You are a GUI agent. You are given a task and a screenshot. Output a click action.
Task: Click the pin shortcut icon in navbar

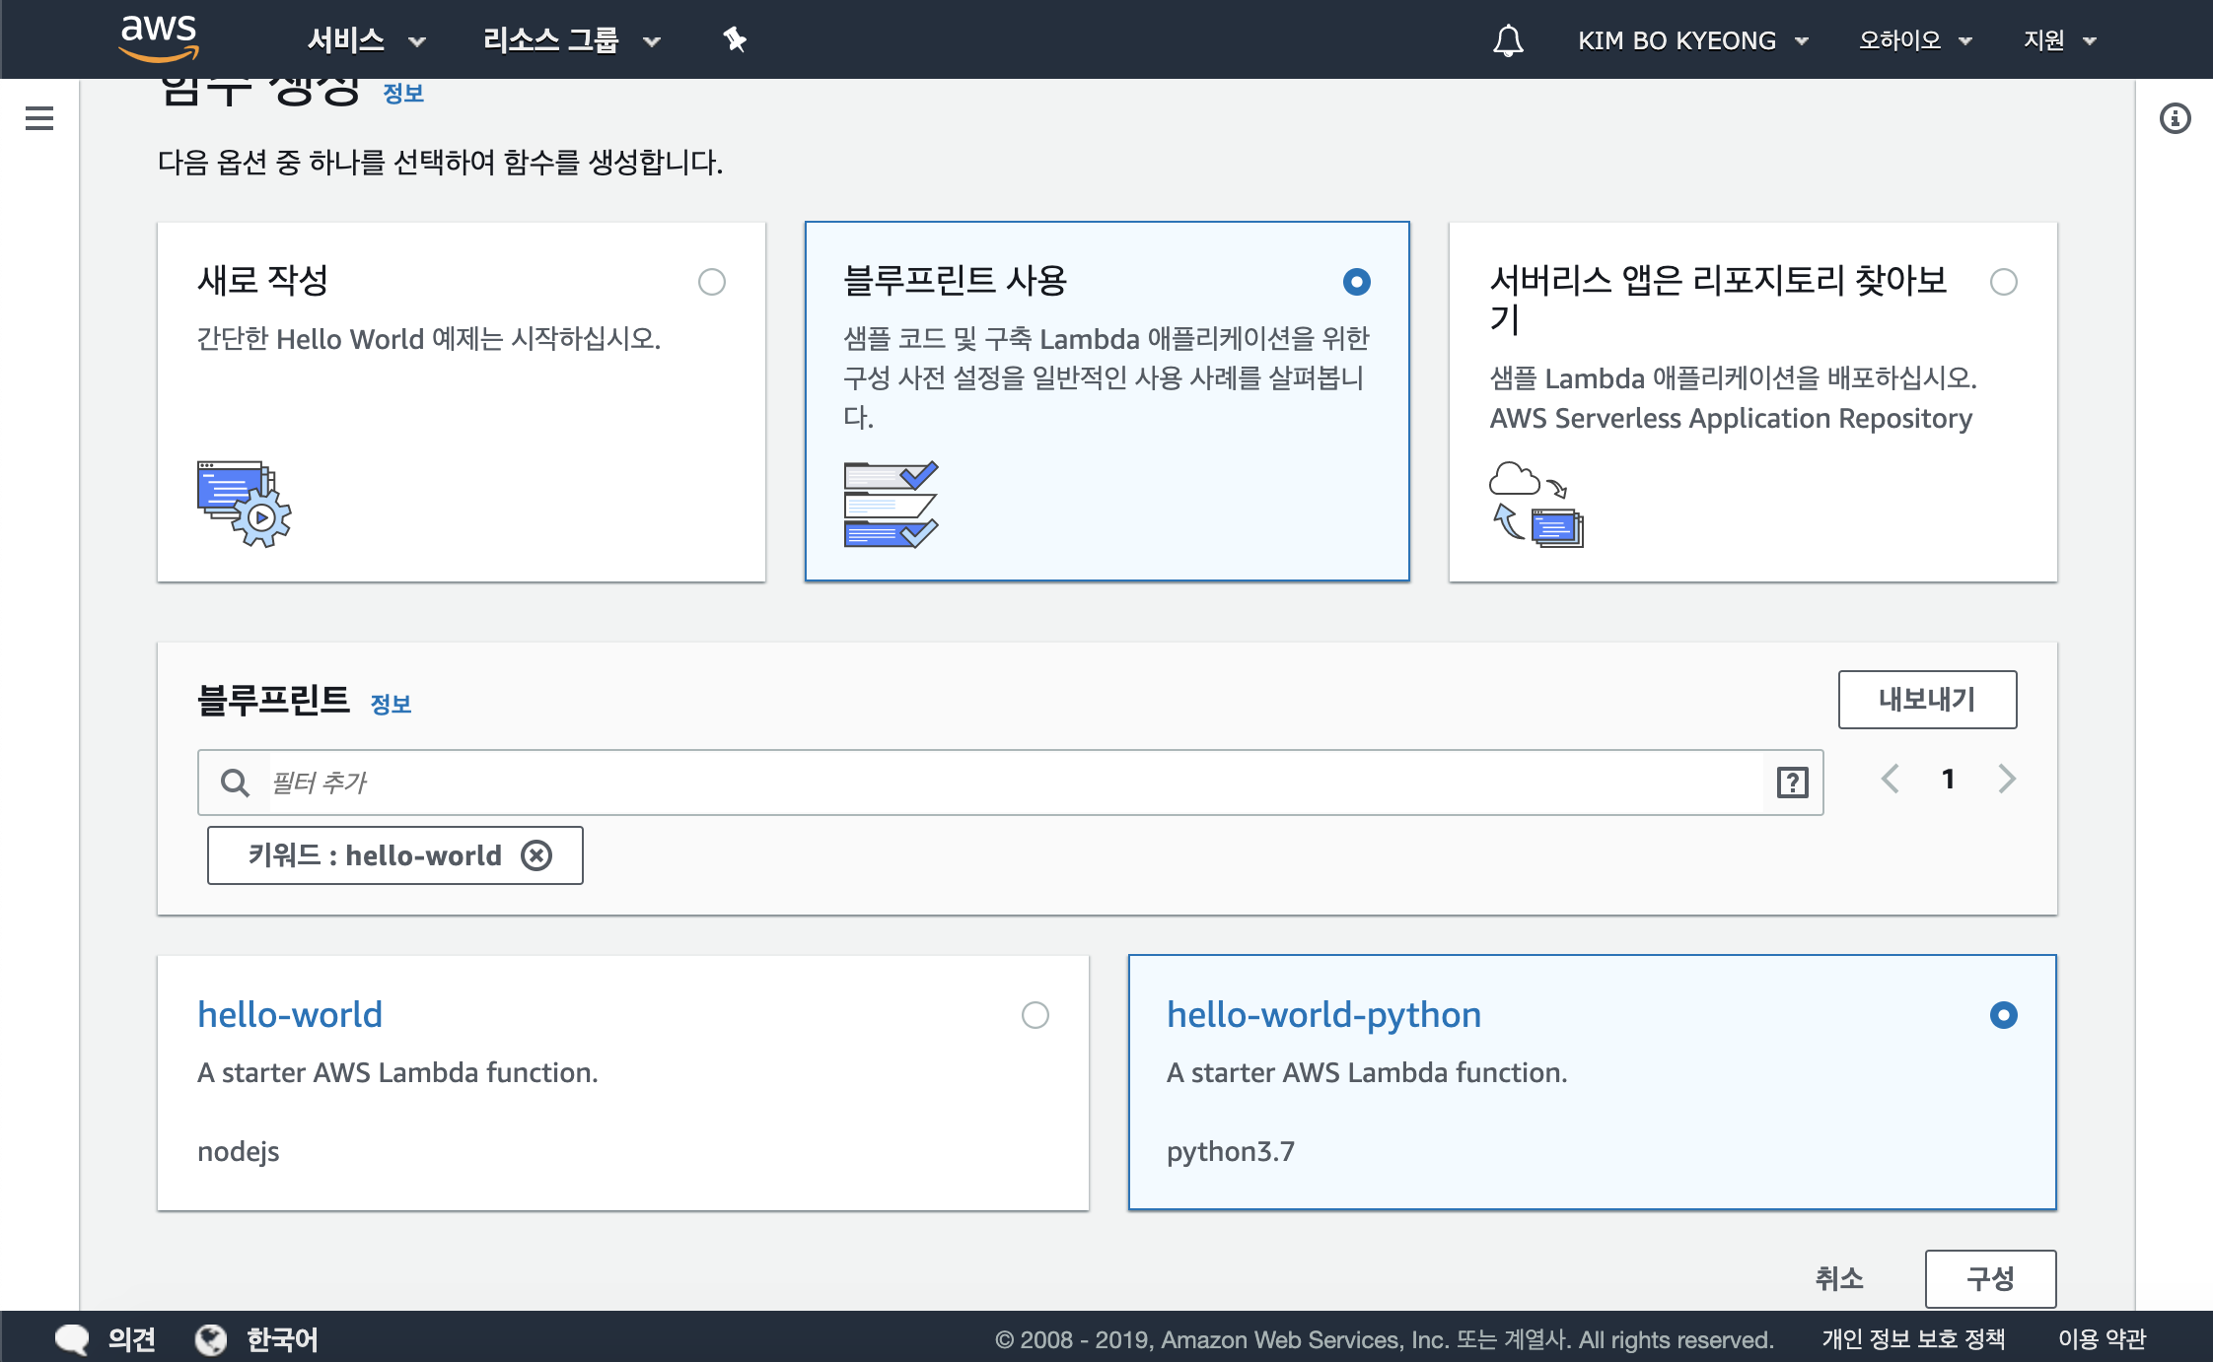(x=735, y=40)
